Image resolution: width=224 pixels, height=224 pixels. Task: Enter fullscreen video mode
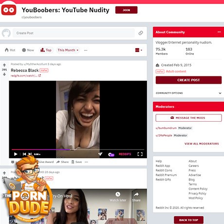tap(140, 154)
